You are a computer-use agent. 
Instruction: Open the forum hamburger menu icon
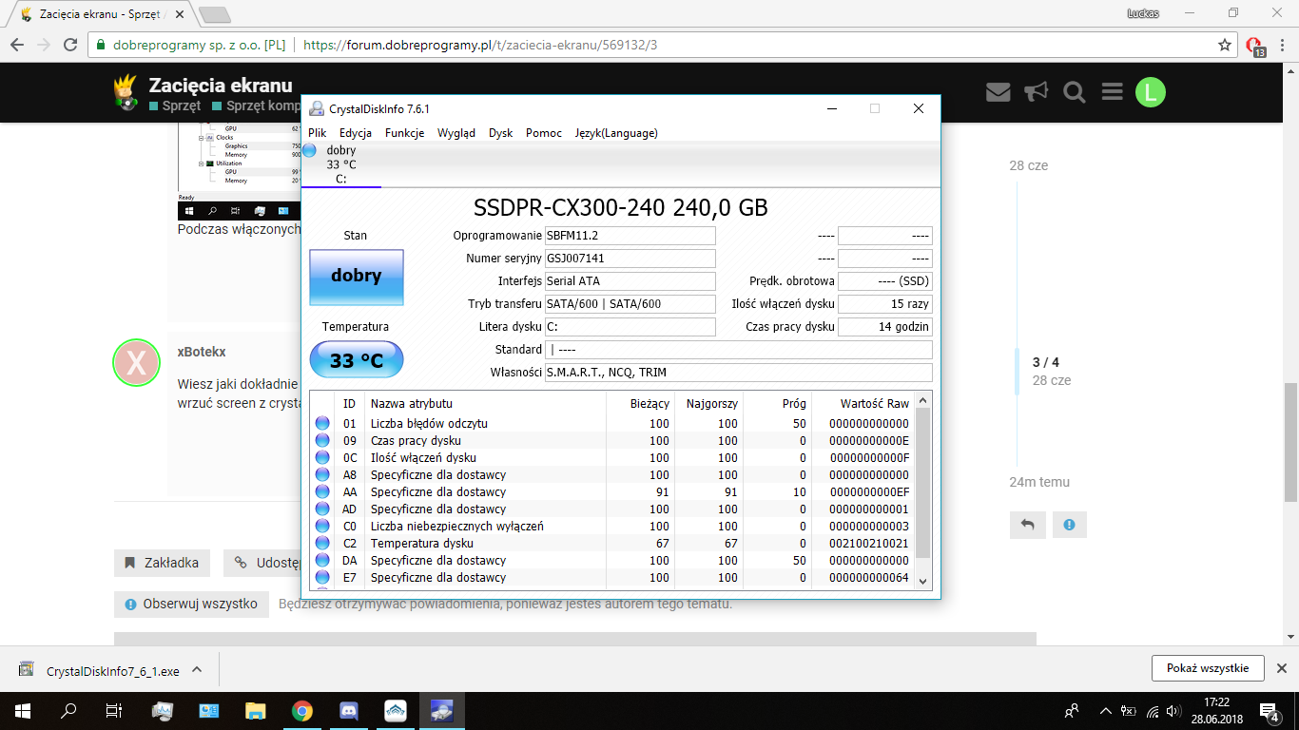click(x=1113, y=92)
